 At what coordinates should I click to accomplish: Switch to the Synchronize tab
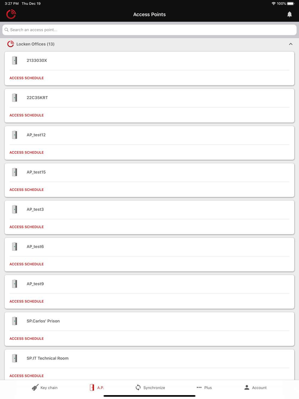pyautogui.click(x=150, y=388)
